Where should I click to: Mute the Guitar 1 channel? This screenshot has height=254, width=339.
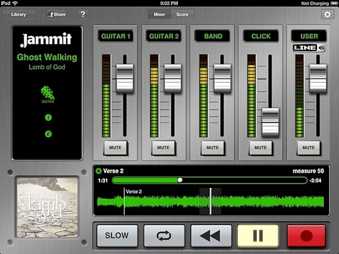tap(115, 148)
